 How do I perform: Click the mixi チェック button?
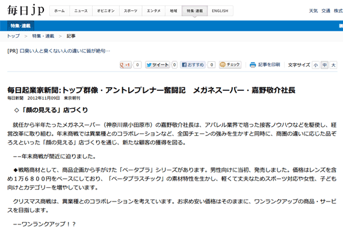coord(230,65)
